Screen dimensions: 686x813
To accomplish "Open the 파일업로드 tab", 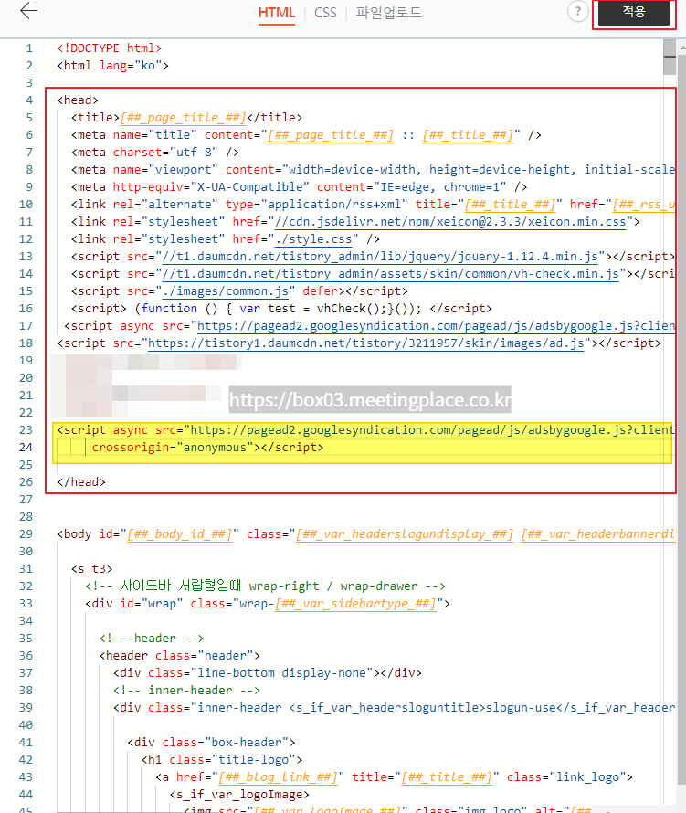I will tap(388, 13).
